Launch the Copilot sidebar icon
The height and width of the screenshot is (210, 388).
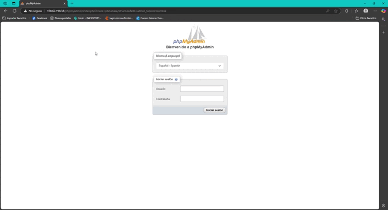point(383,11)
